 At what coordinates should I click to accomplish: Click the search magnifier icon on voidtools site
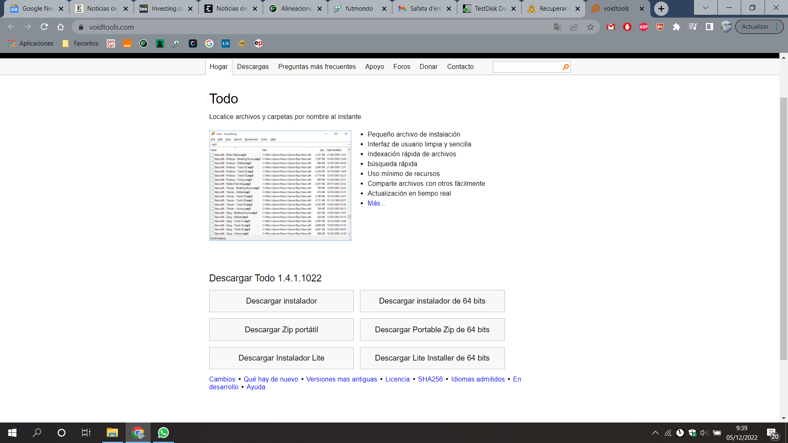coord(566,67)
